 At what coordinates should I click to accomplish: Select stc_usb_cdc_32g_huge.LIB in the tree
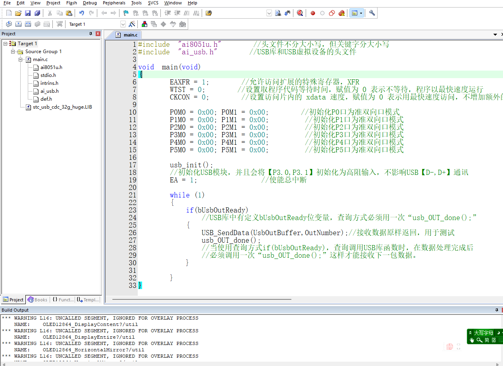62,107
